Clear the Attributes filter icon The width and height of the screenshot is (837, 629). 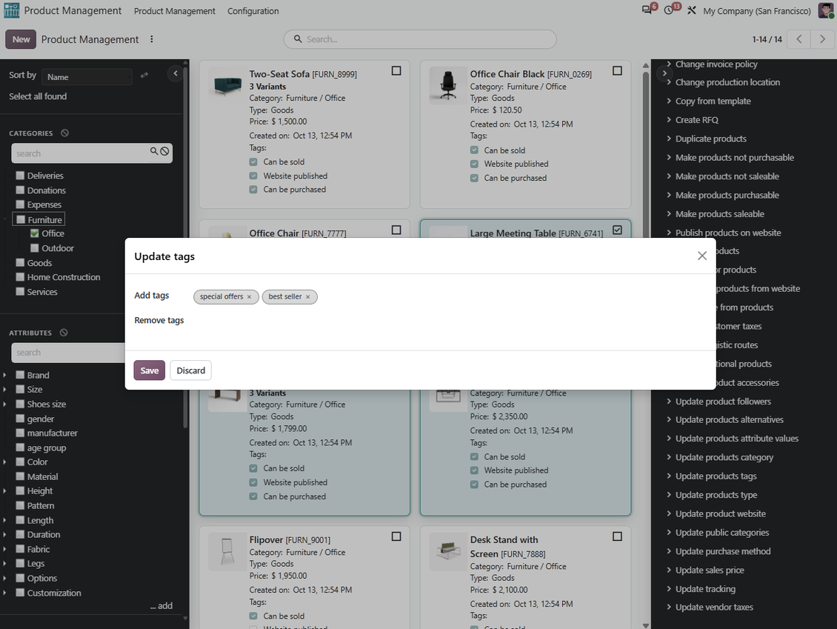[64, 333]
